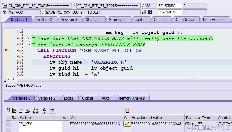The height and width of the screenshot is (132, 232).
Task: Click the green append-row icon in the variables toolbar
Action: pos(15,110)
